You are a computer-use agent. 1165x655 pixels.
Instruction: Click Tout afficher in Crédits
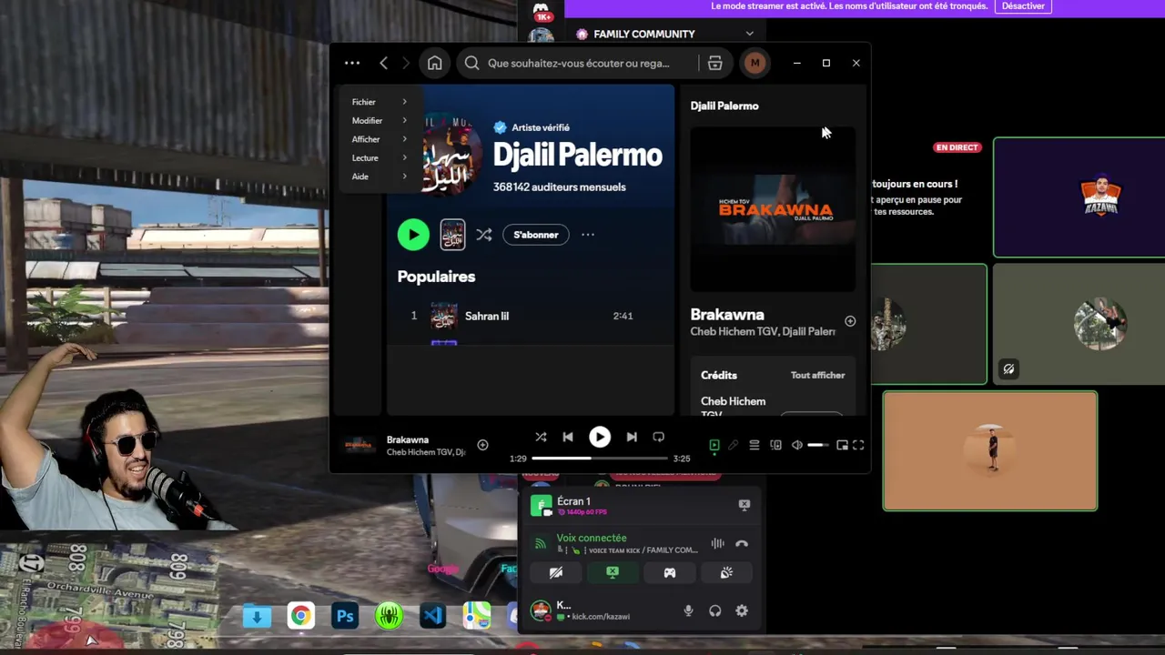[x=817, y=375]
